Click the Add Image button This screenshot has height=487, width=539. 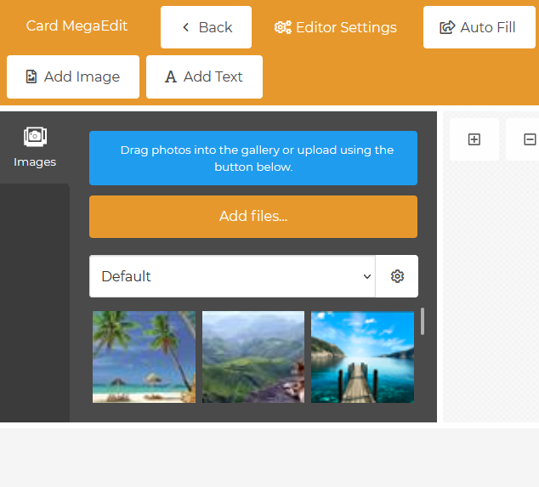[x=73, y=76]
